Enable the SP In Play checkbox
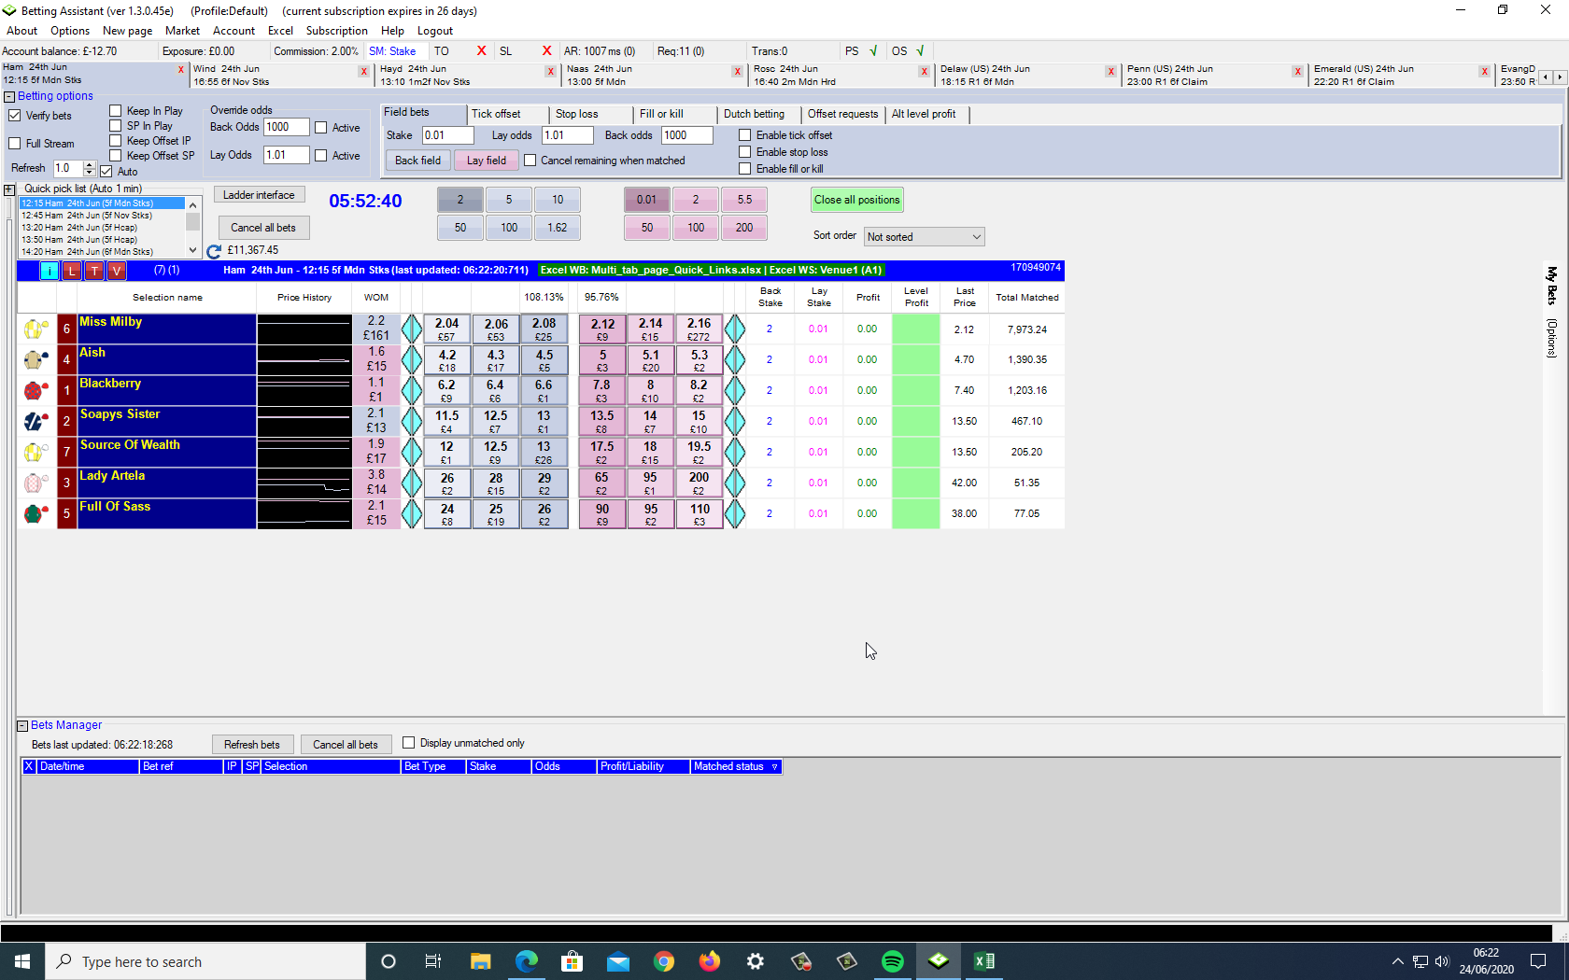 (116, 126)
